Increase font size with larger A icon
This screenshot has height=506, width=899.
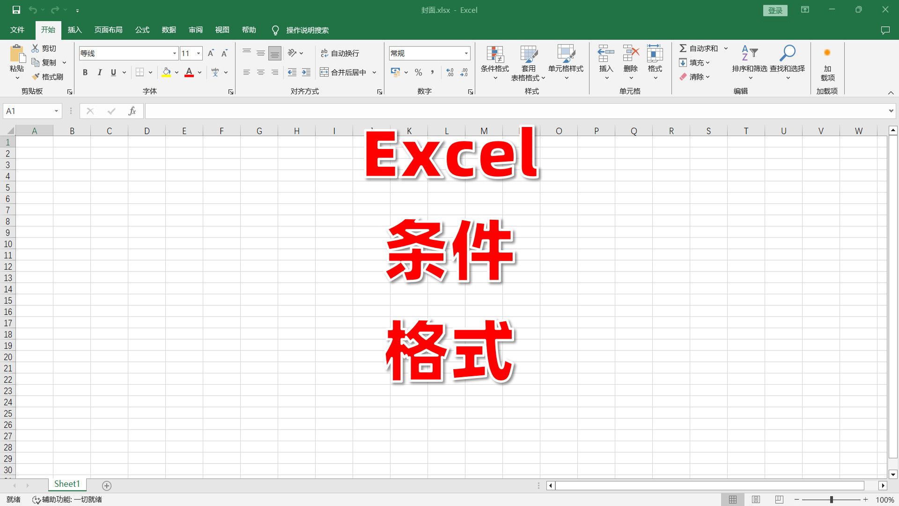click(x=211, y=53)
